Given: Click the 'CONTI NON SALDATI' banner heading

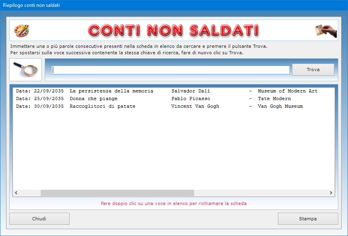Looking at the screenshot, I should [173, 30].
